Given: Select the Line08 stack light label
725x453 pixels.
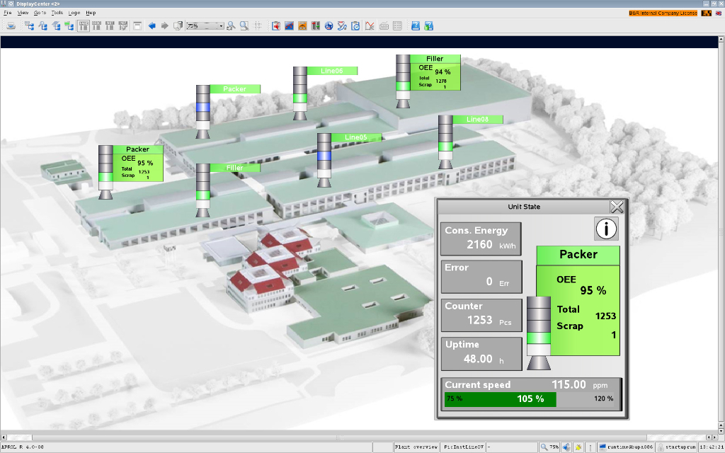Looking at the screenshot, I should point(478,120).
